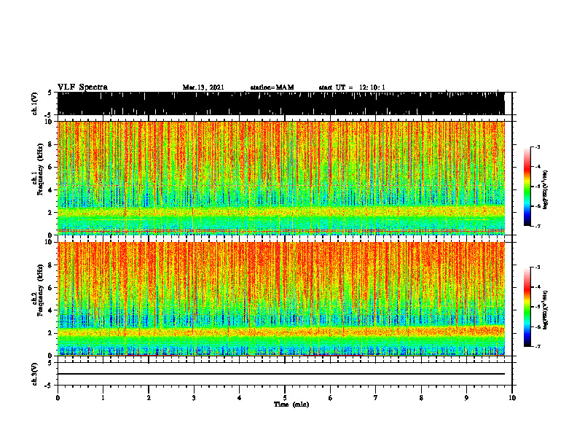Click the ch.2 color scale bar
Viewport: 577px width, 446px height.
(x=527, y=307)
